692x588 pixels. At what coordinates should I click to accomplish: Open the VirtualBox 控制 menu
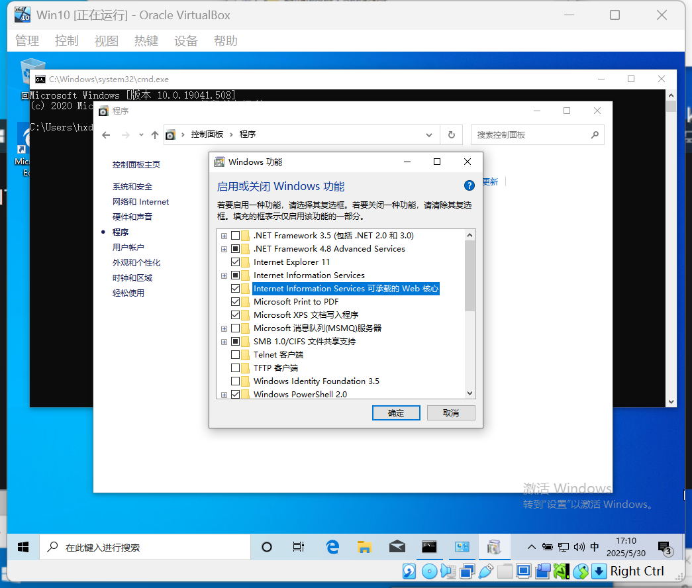coord(67,41)
